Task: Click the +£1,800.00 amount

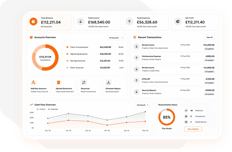Action: 209,68
